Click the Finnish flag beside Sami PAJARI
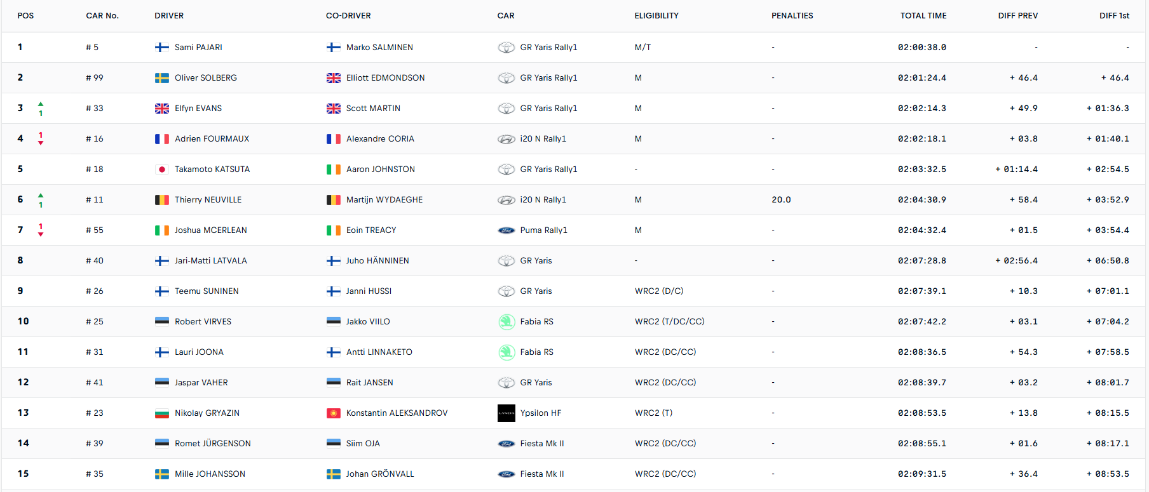The image size is (1149, 492). (162, 47)
